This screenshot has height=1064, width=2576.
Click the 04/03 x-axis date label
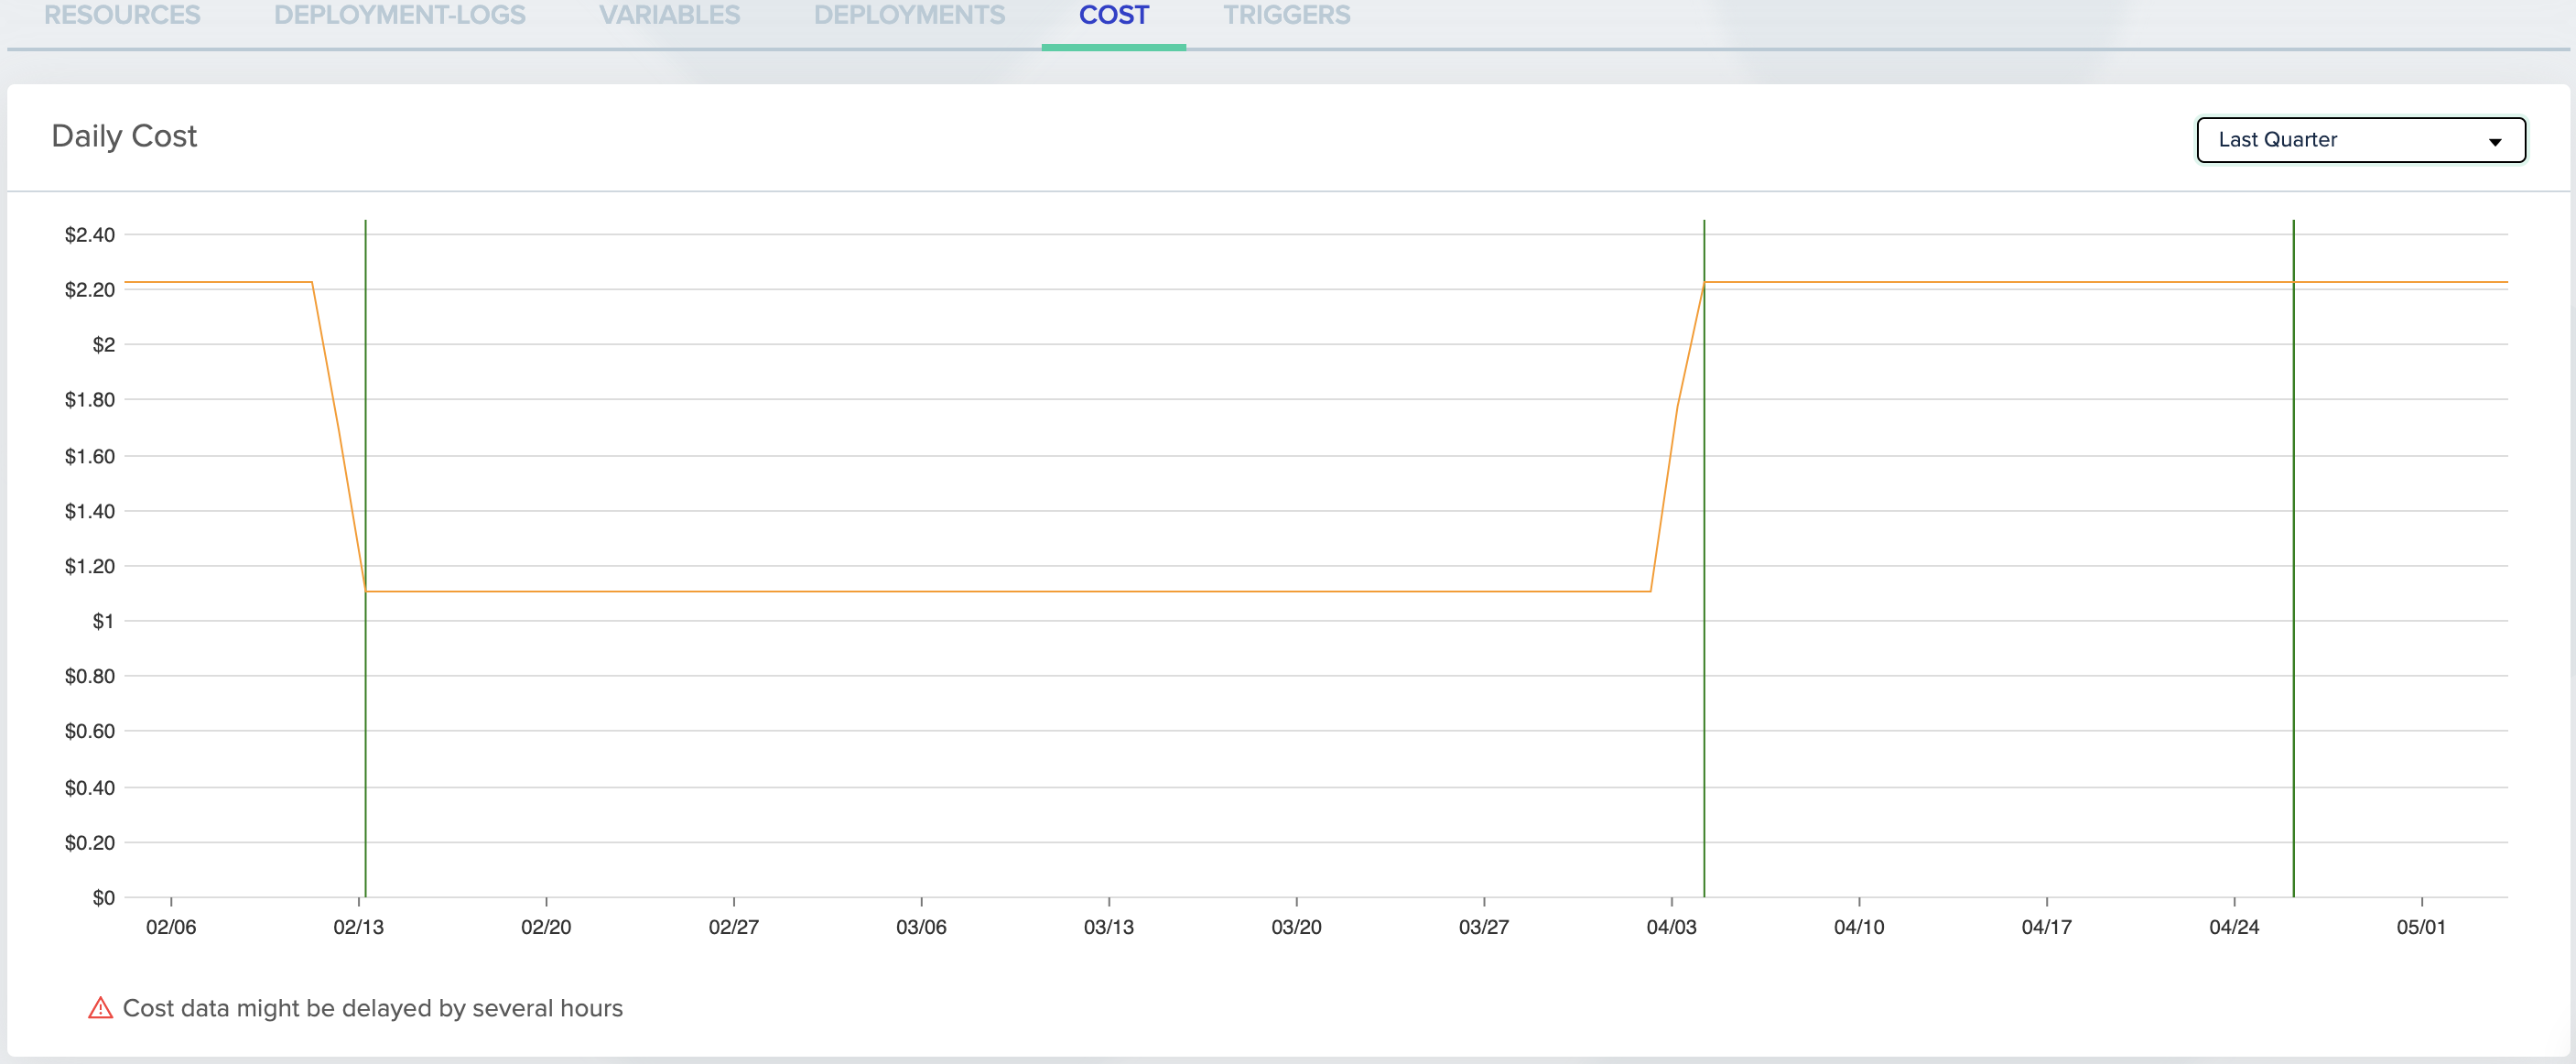[x=1672, y=927]
